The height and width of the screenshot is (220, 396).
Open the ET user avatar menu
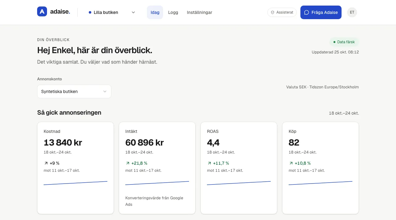click(352, 12)
